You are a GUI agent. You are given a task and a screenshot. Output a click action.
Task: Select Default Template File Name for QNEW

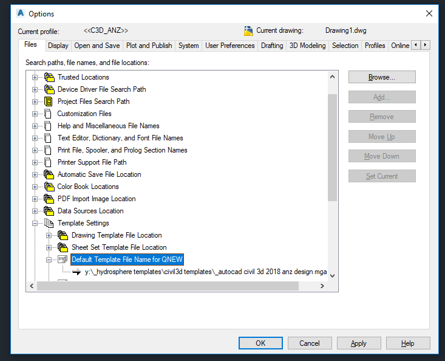(x=127, y=260)
